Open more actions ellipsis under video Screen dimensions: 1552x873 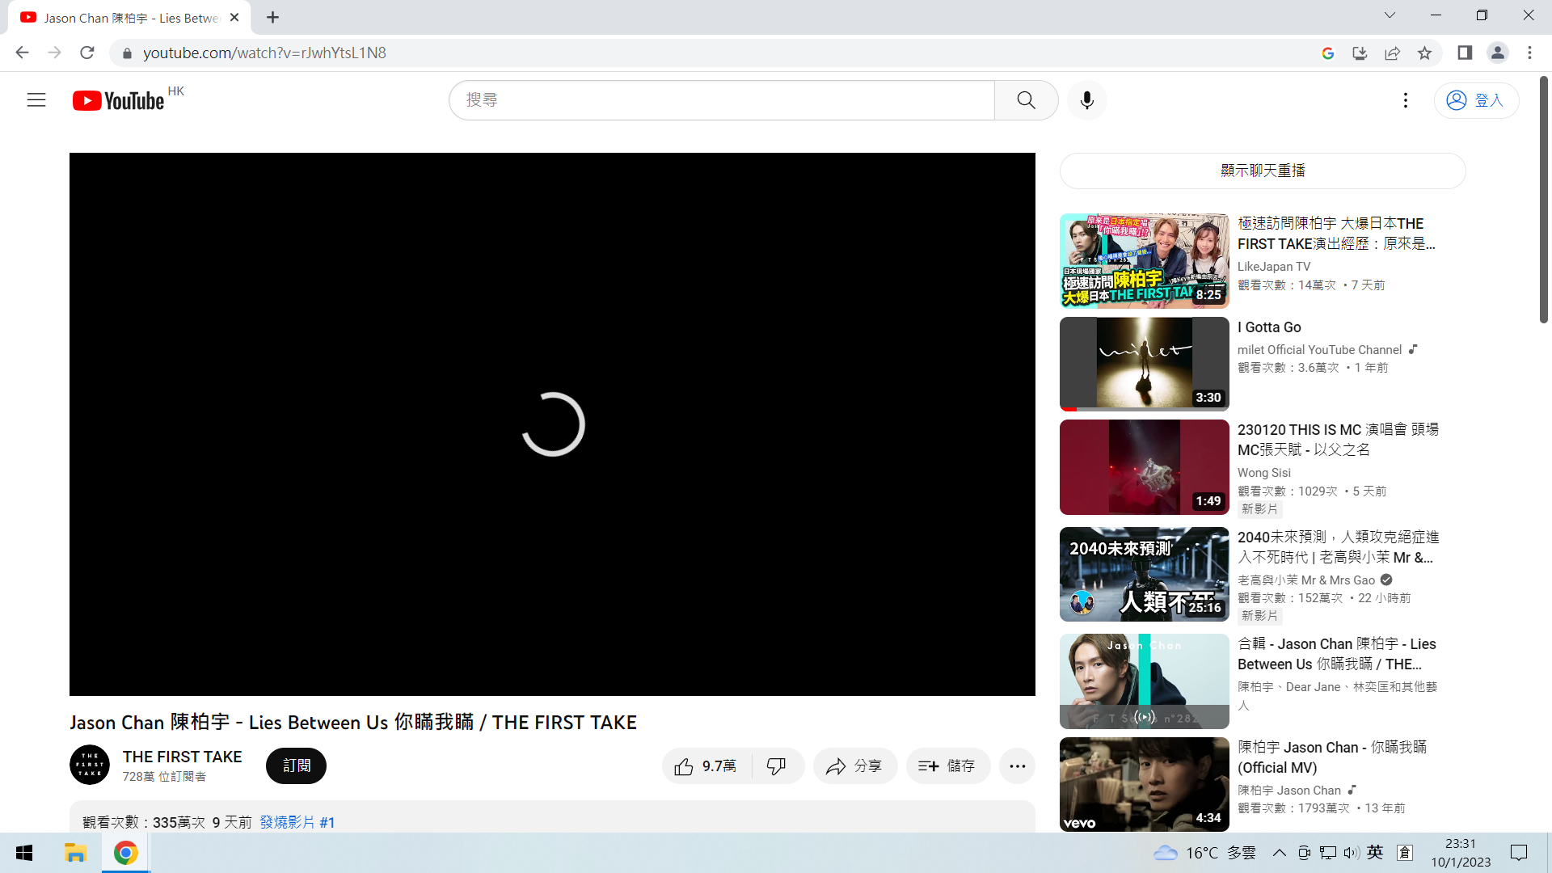pyautogui.click(x=1018, y=766)
